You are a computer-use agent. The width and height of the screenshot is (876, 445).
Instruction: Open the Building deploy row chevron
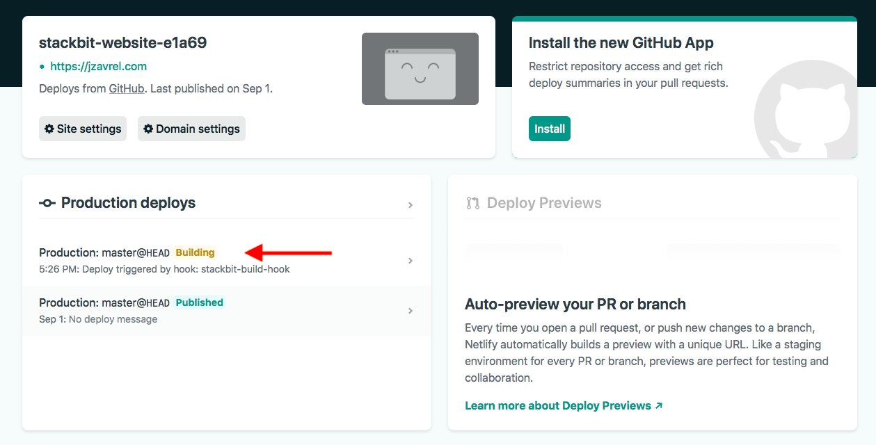(x=411, y=261)
